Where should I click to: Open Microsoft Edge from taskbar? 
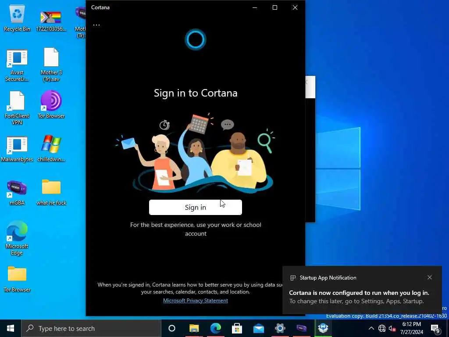click(x=216, y=328)
